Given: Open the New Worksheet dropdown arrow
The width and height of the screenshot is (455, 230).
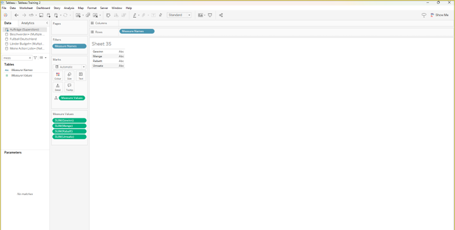Looking at the screenshot, I should point(83,15).
